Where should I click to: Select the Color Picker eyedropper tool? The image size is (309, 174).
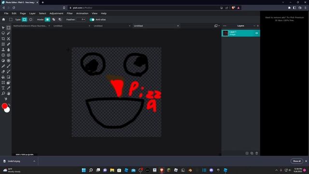[x=9, y=88]
